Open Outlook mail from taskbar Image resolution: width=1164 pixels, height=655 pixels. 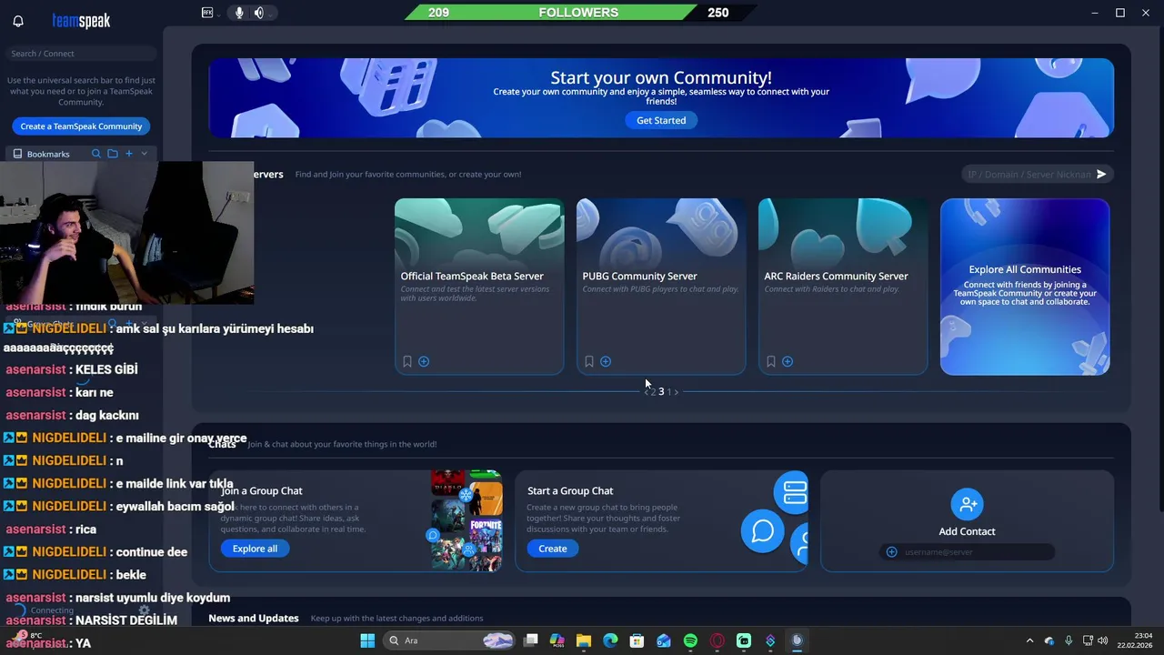[x=664, y=640]
